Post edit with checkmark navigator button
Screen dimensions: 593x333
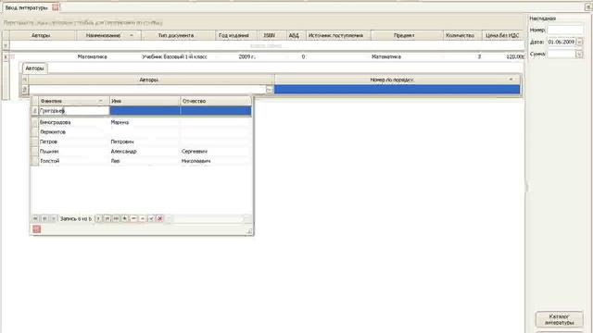point(151,218)
